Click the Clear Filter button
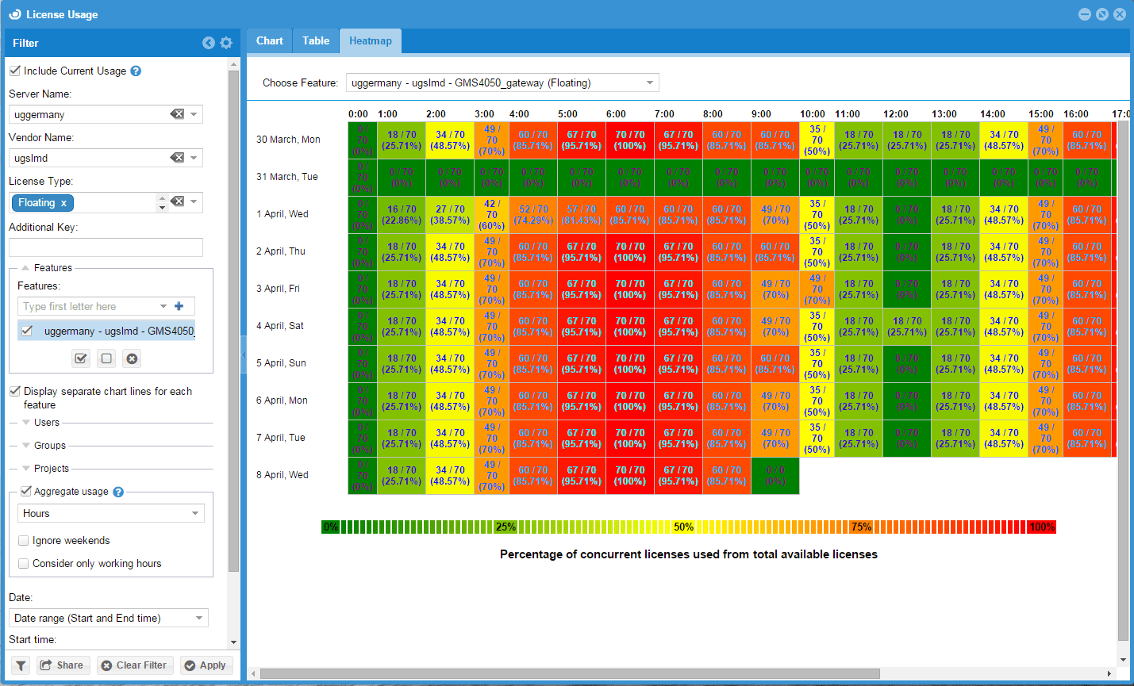1134x686 pixels. coord(133,665)
